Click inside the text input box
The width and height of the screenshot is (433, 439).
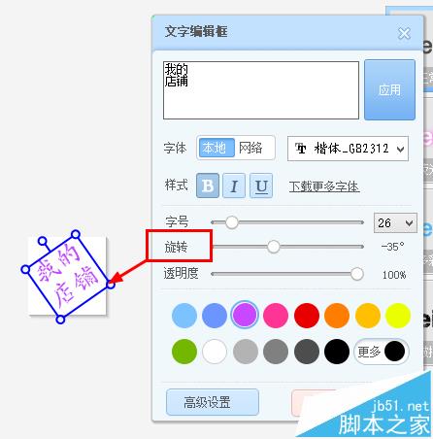(x=261, y=90)
